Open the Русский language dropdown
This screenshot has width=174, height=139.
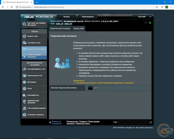coord(142,17)
